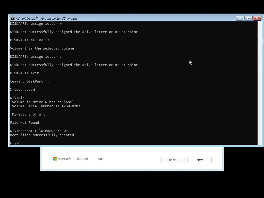Image resolution: width=264 pixels, height=198 pixels.
Task: Click the 'bcdboot c:\windows /s w:' command line
Action: 39,131
